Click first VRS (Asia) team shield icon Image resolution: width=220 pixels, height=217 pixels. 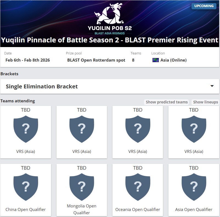26,128
